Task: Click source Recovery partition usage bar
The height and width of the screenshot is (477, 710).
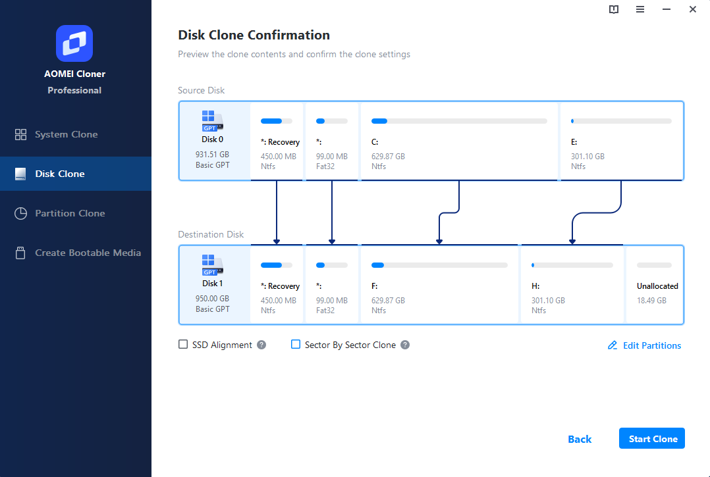Action: 277,121
